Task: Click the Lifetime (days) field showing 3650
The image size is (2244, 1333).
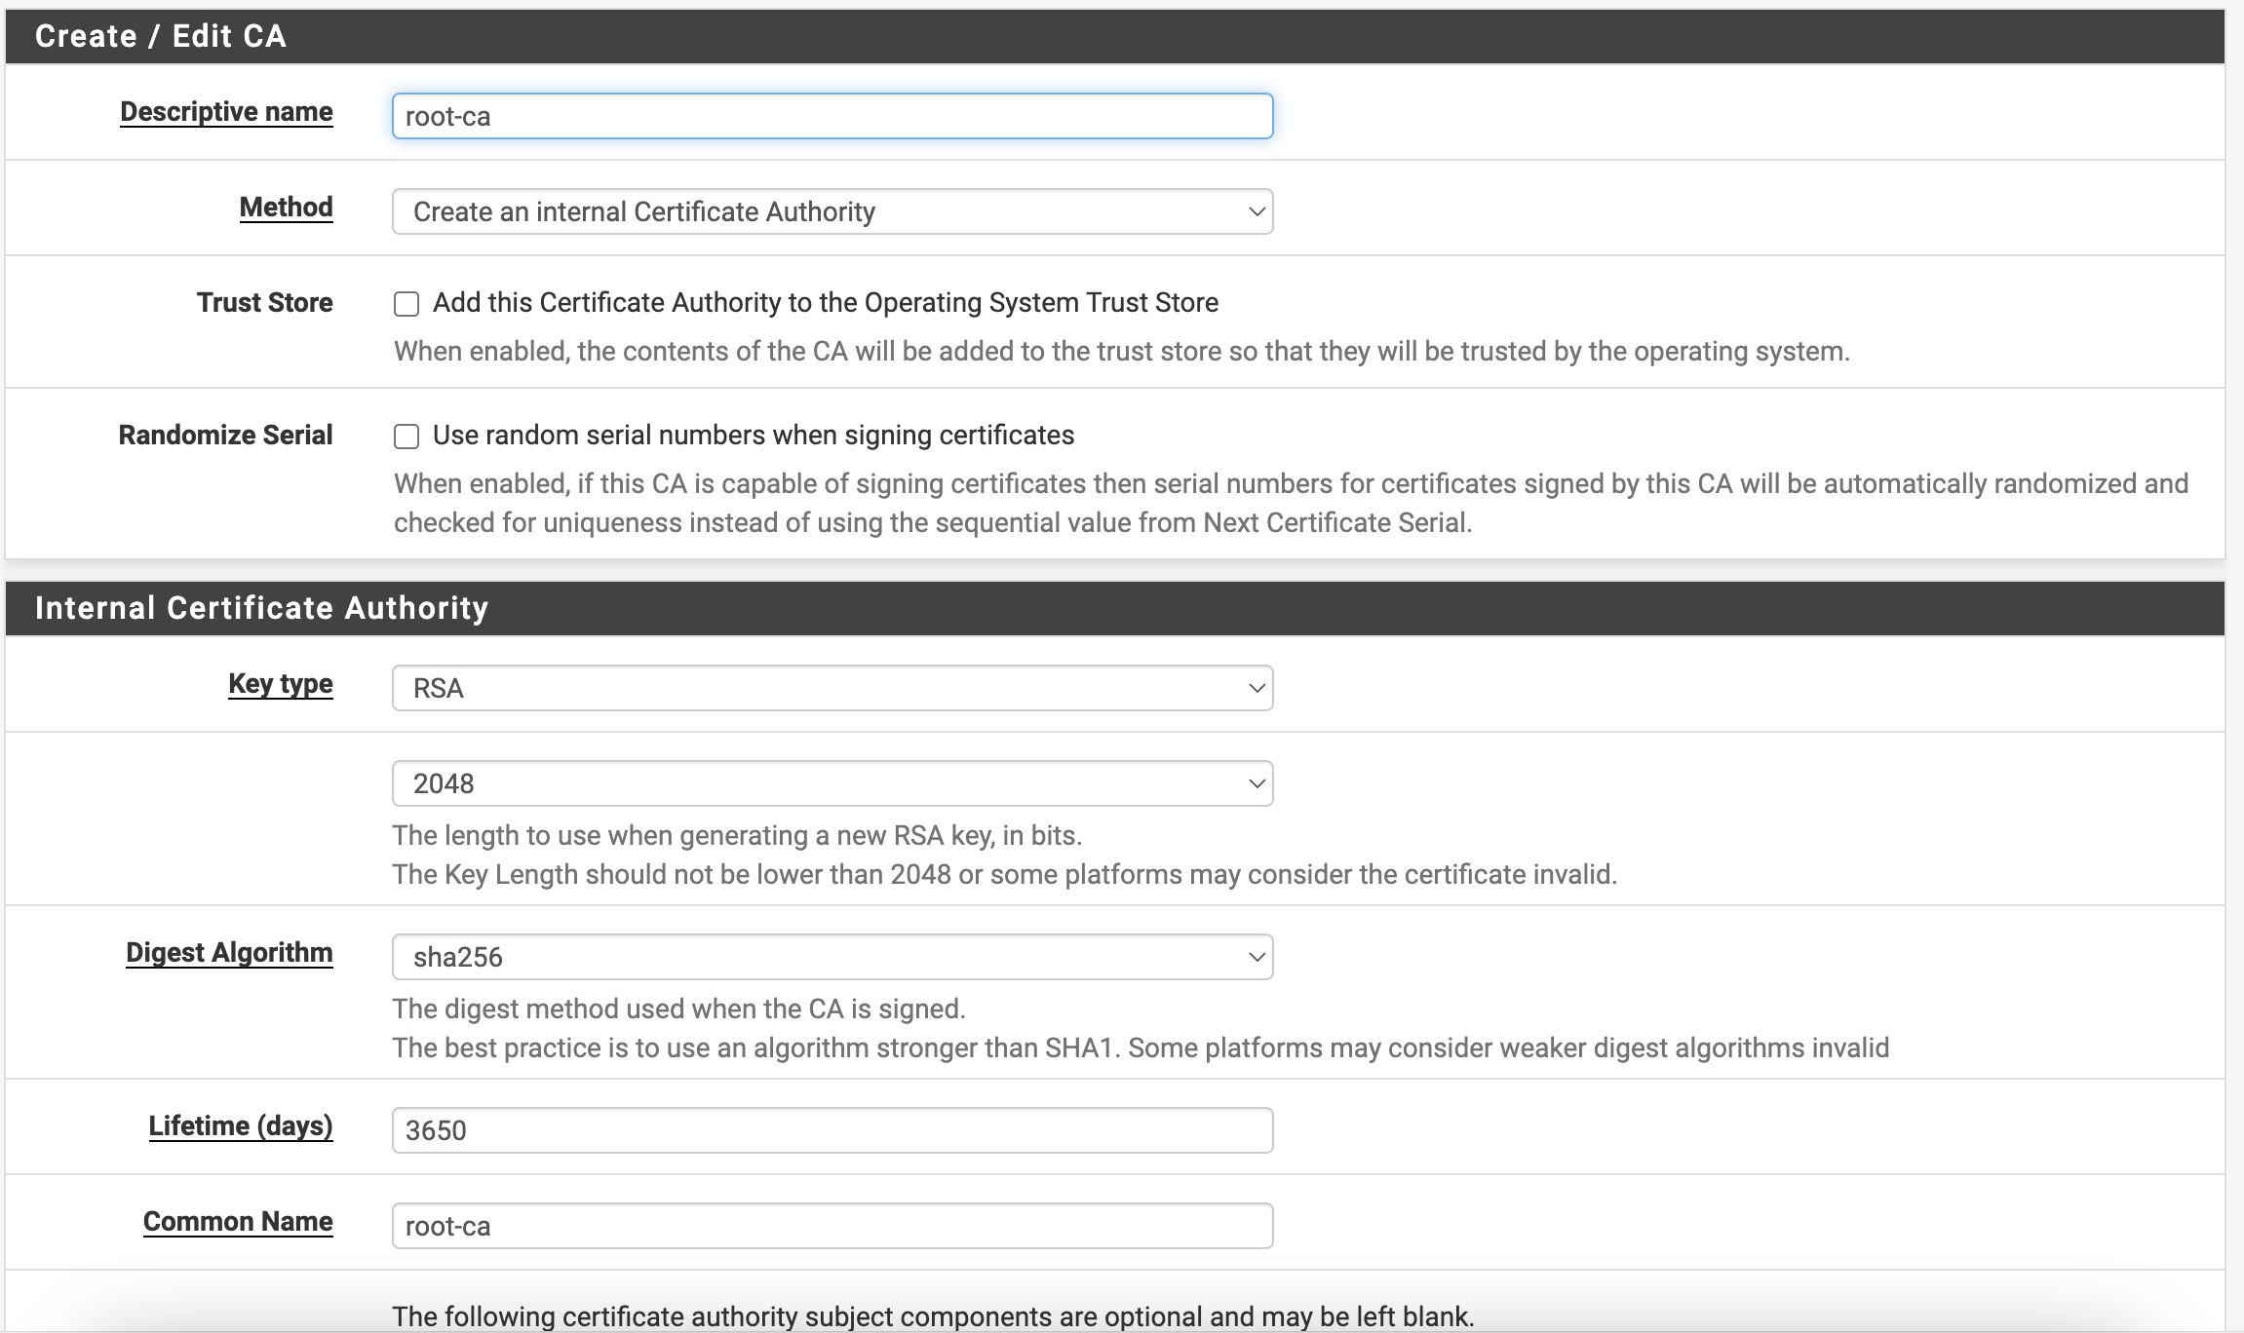Action: (832, 1130)
